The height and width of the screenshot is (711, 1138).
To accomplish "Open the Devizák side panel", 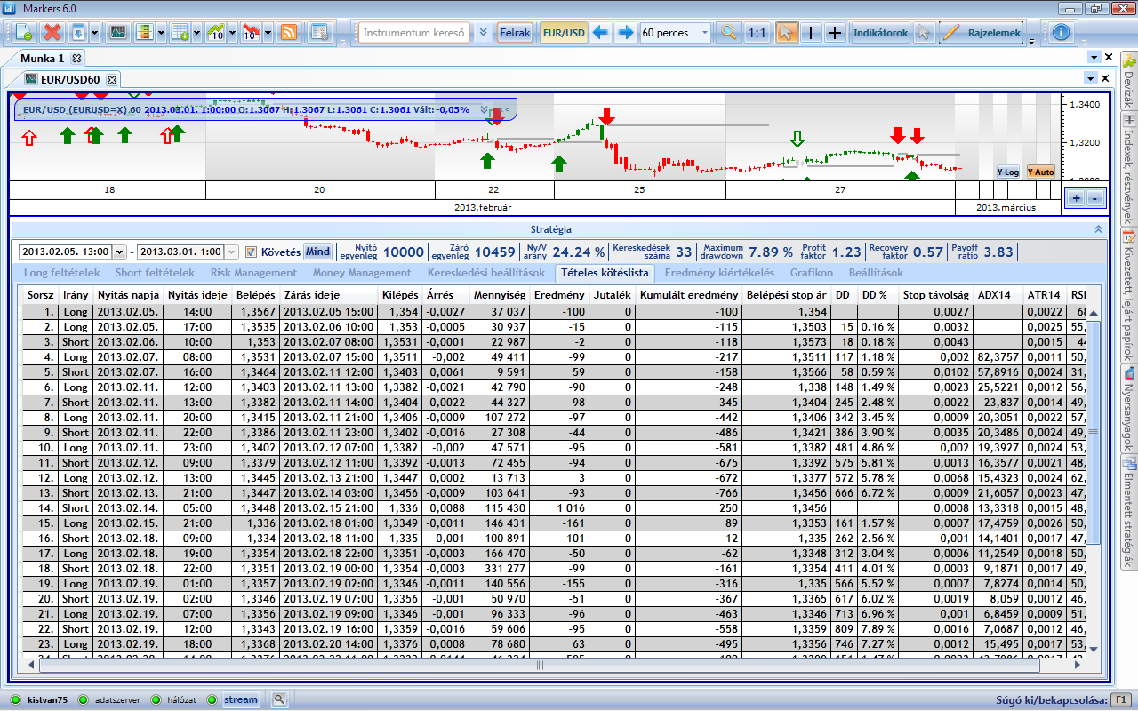I will [1129, 83].
